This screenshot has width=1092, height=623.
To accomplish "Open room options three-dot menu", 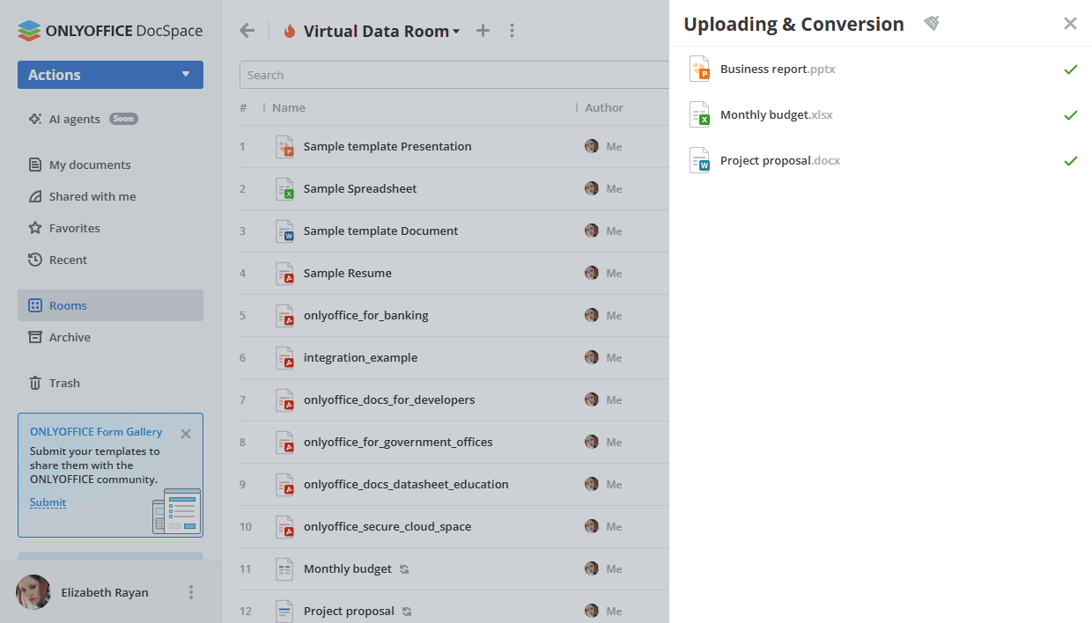I will pyautogui.click(x=513, y=31).
